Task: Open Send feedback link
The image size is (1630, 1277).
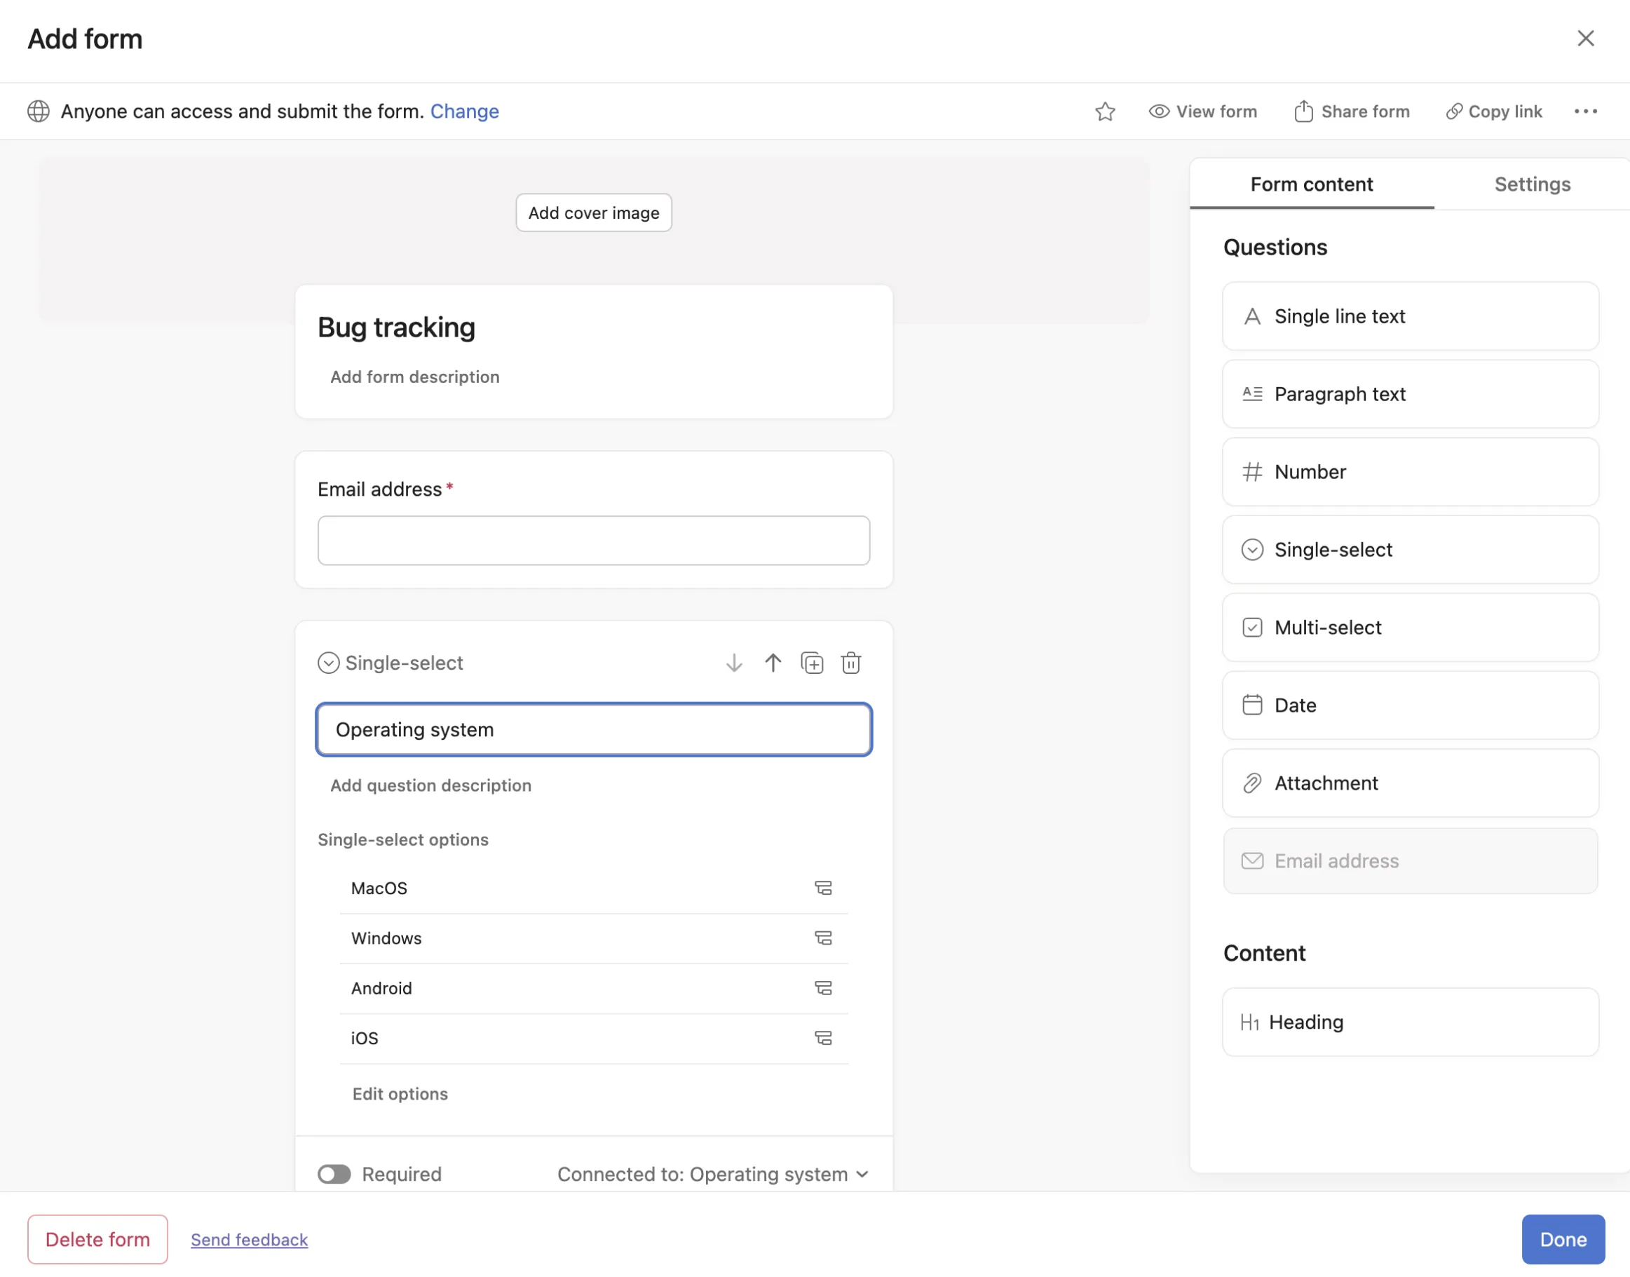Action: pos(249,1240)
